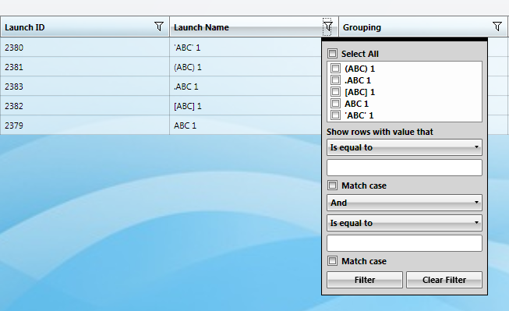Select the row with Launch ID 2381
The height and width of the screenshot is (311, 509).
(161, 67)
